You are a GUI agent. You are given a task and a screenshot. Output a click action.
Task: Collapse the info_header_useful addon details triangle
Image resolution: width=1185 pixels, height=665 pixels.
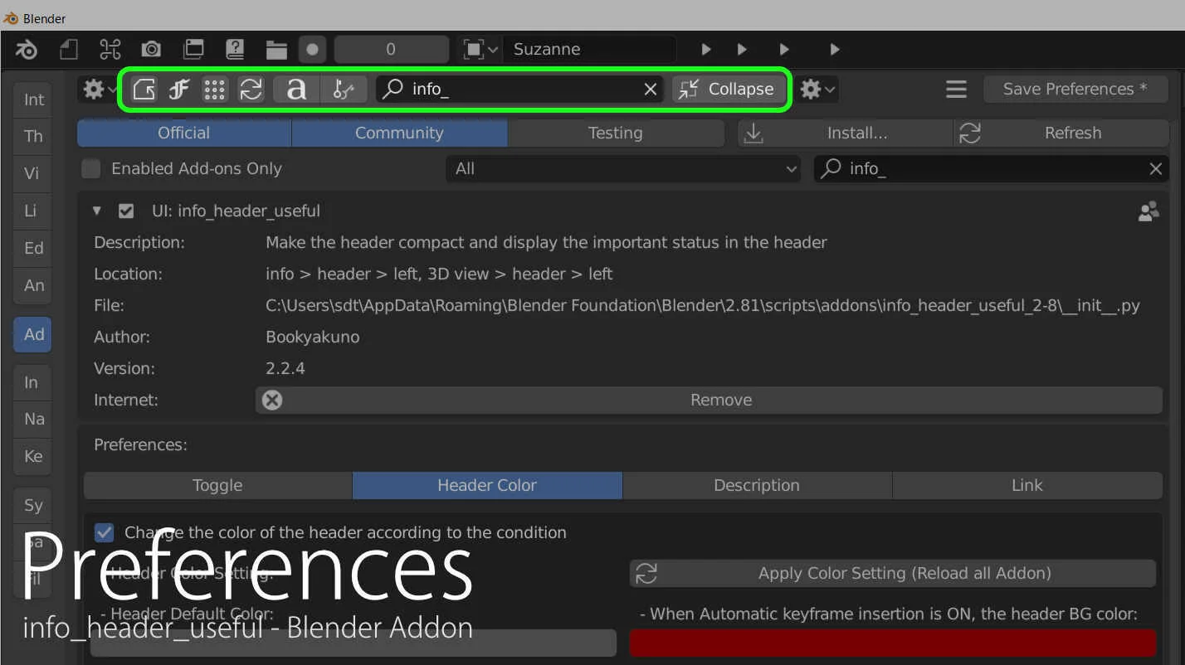96,211
